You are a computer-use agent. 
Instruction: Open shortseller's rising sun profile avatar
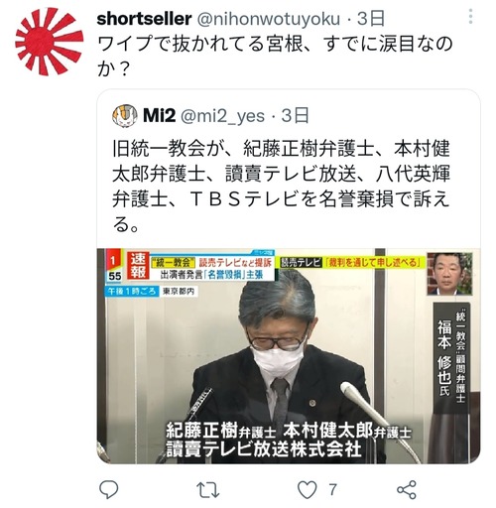(x=49, y=42)
